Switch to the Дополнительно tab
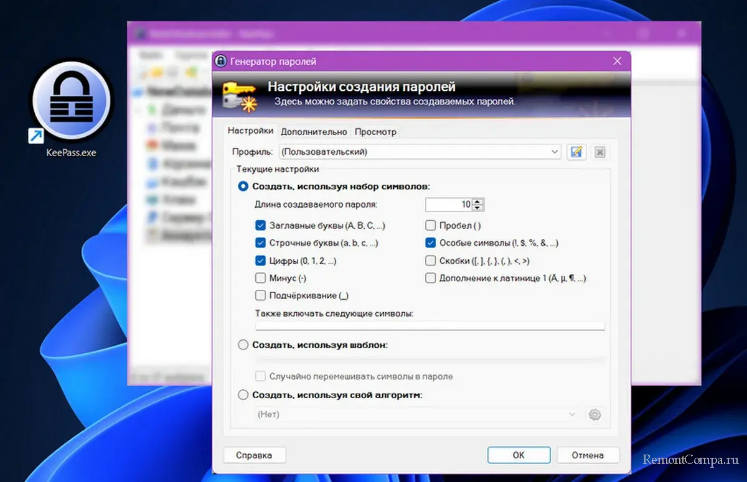 coord(314,132)
